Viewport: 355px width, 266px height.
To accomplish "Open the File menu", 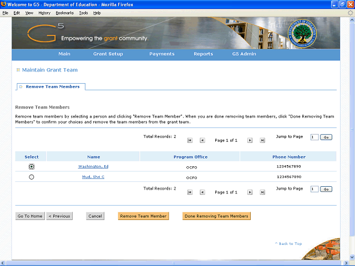I will [6, 13].
